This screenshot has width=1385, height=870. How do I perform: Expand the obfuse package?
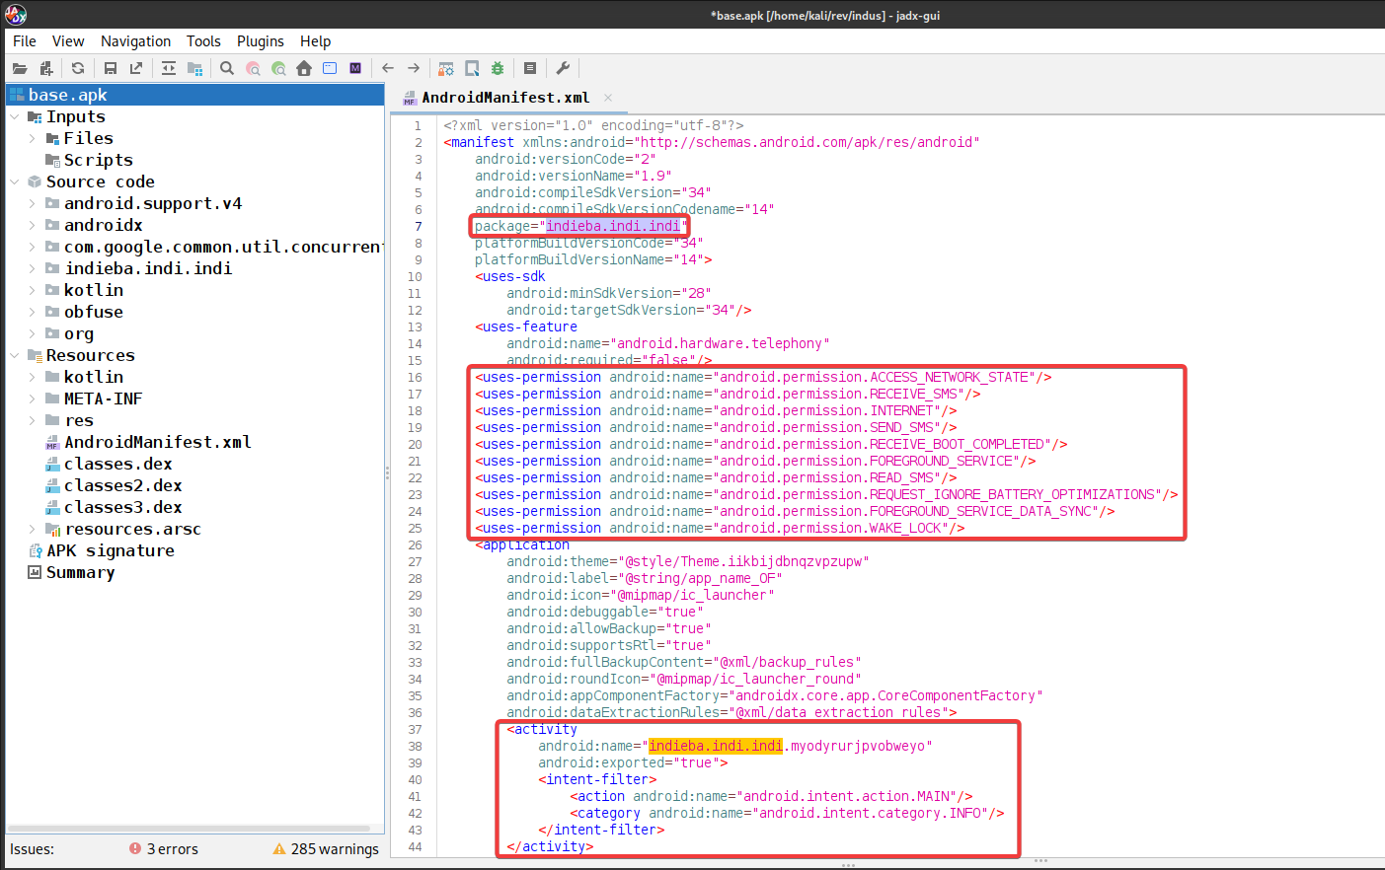pos(32,312)
